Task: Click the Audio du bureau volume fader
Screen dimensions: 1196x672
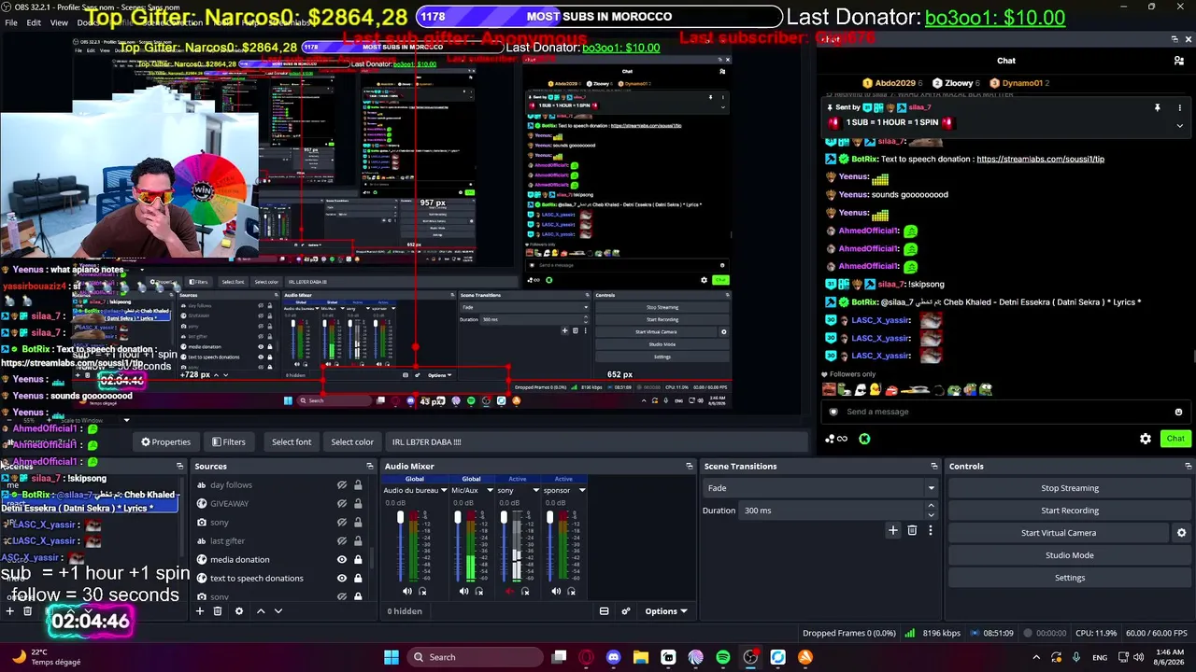Action: [401, 518]
